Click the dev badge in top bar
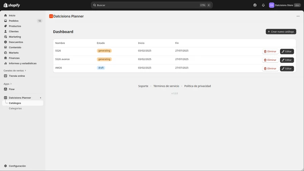304x171 pixels. 297,5
